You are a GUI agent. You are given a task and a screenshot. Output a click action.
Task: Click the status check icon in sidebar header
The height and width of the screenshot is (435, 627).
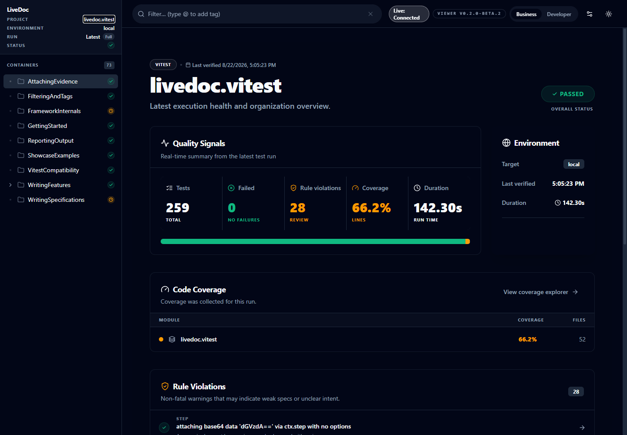[111, 45]
